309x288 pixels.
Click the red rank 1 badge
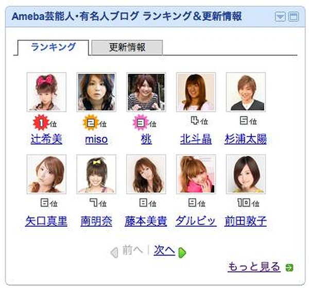(41, 123)
